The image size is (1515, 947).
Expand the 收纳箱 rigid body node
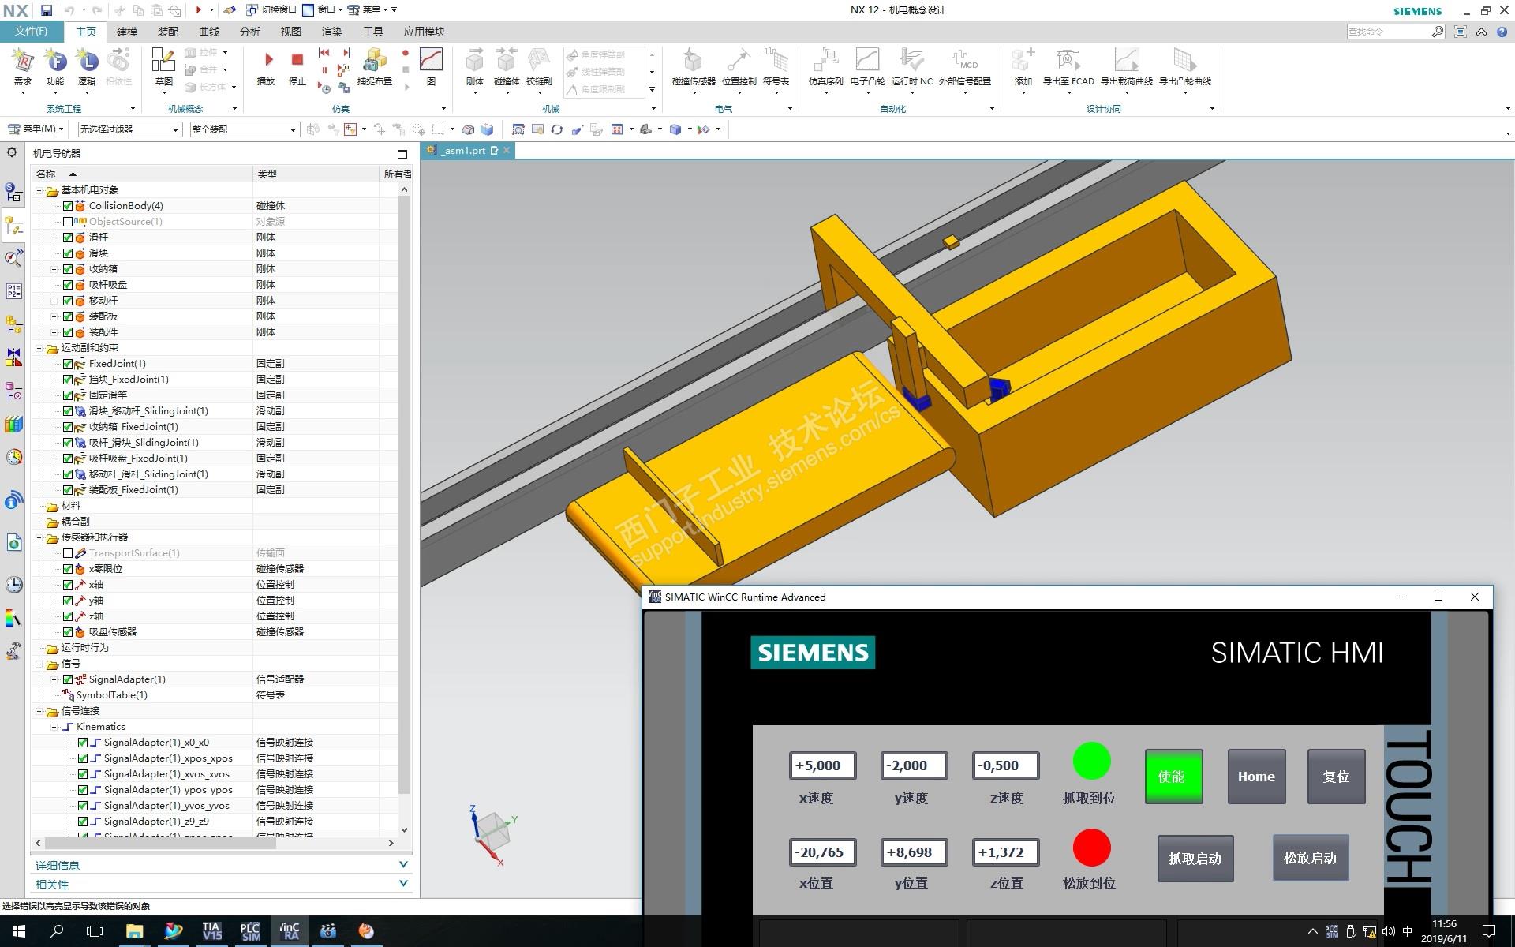(54, 269)
